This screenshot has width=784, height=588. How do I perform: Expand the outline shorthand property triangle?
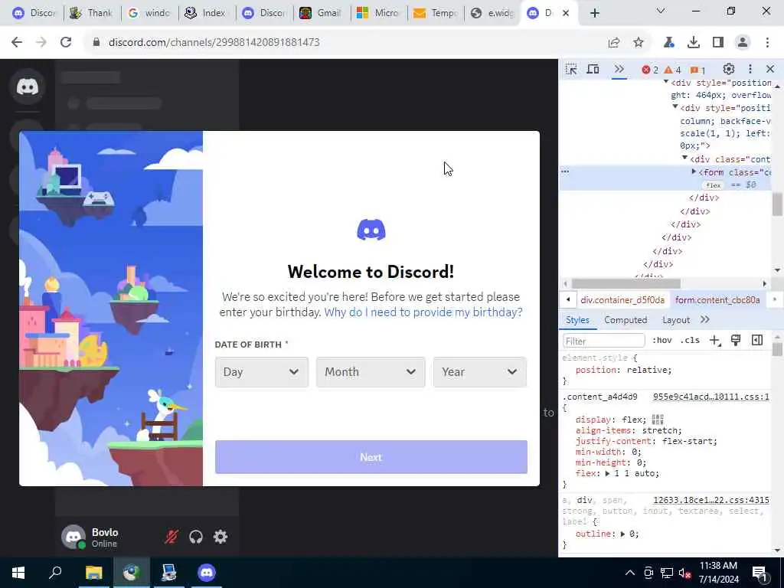click(x=622, y=534)
